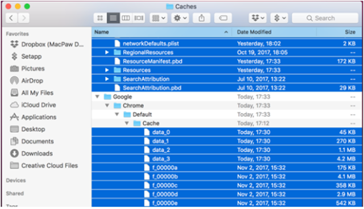Screen dimensions: 364x209
Task: Select the f_00000c file
Action: coord(227,185)
